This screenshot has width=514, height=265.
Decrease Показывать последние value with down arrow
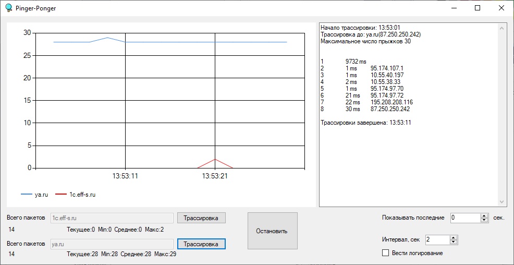click(484, 220)
